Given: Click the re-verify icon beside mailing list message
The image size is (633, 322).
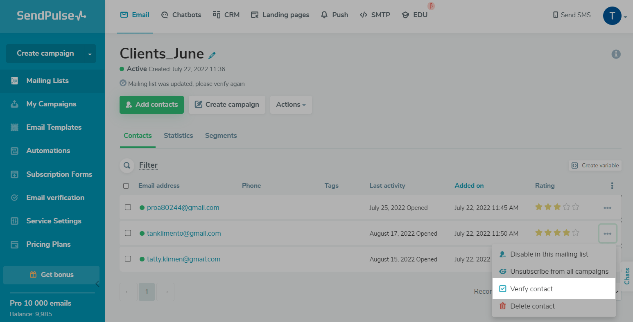Looking at the screenshot, I should click(x=123, y=83).
